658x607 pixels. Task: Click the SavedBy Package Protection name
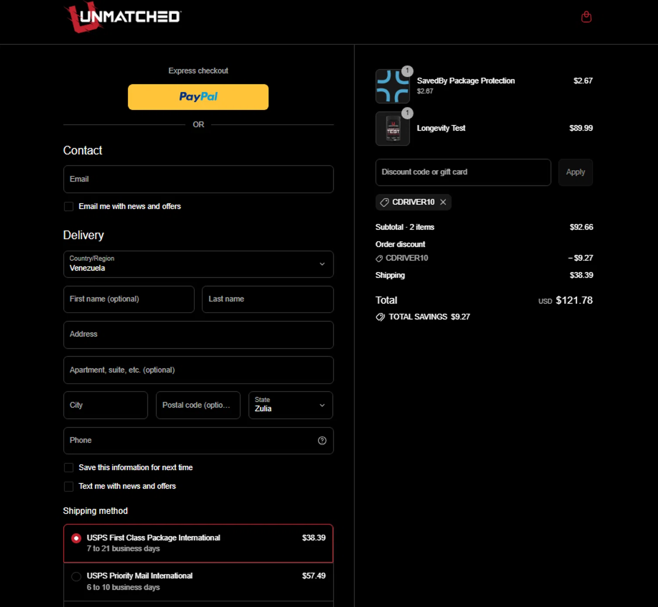(466, 81)
